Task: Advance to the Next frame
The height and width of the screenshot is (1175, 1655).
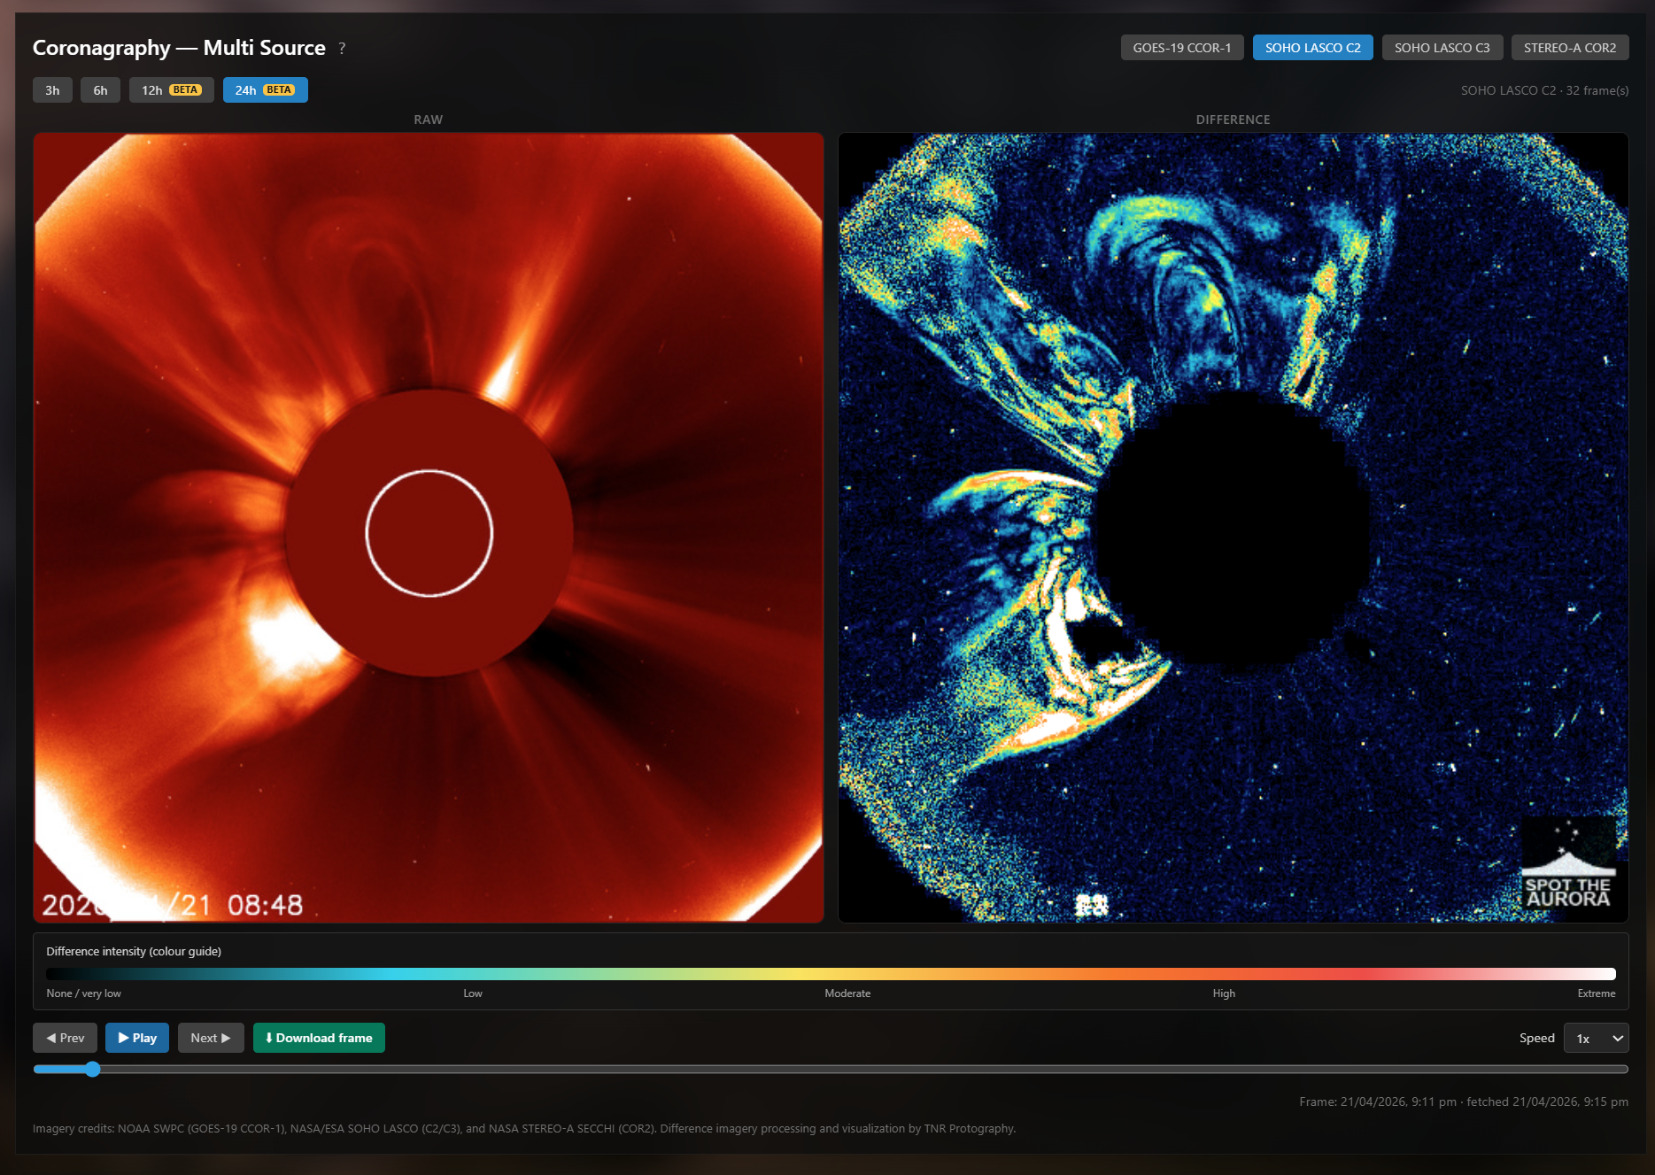Action: (211, 1038)
